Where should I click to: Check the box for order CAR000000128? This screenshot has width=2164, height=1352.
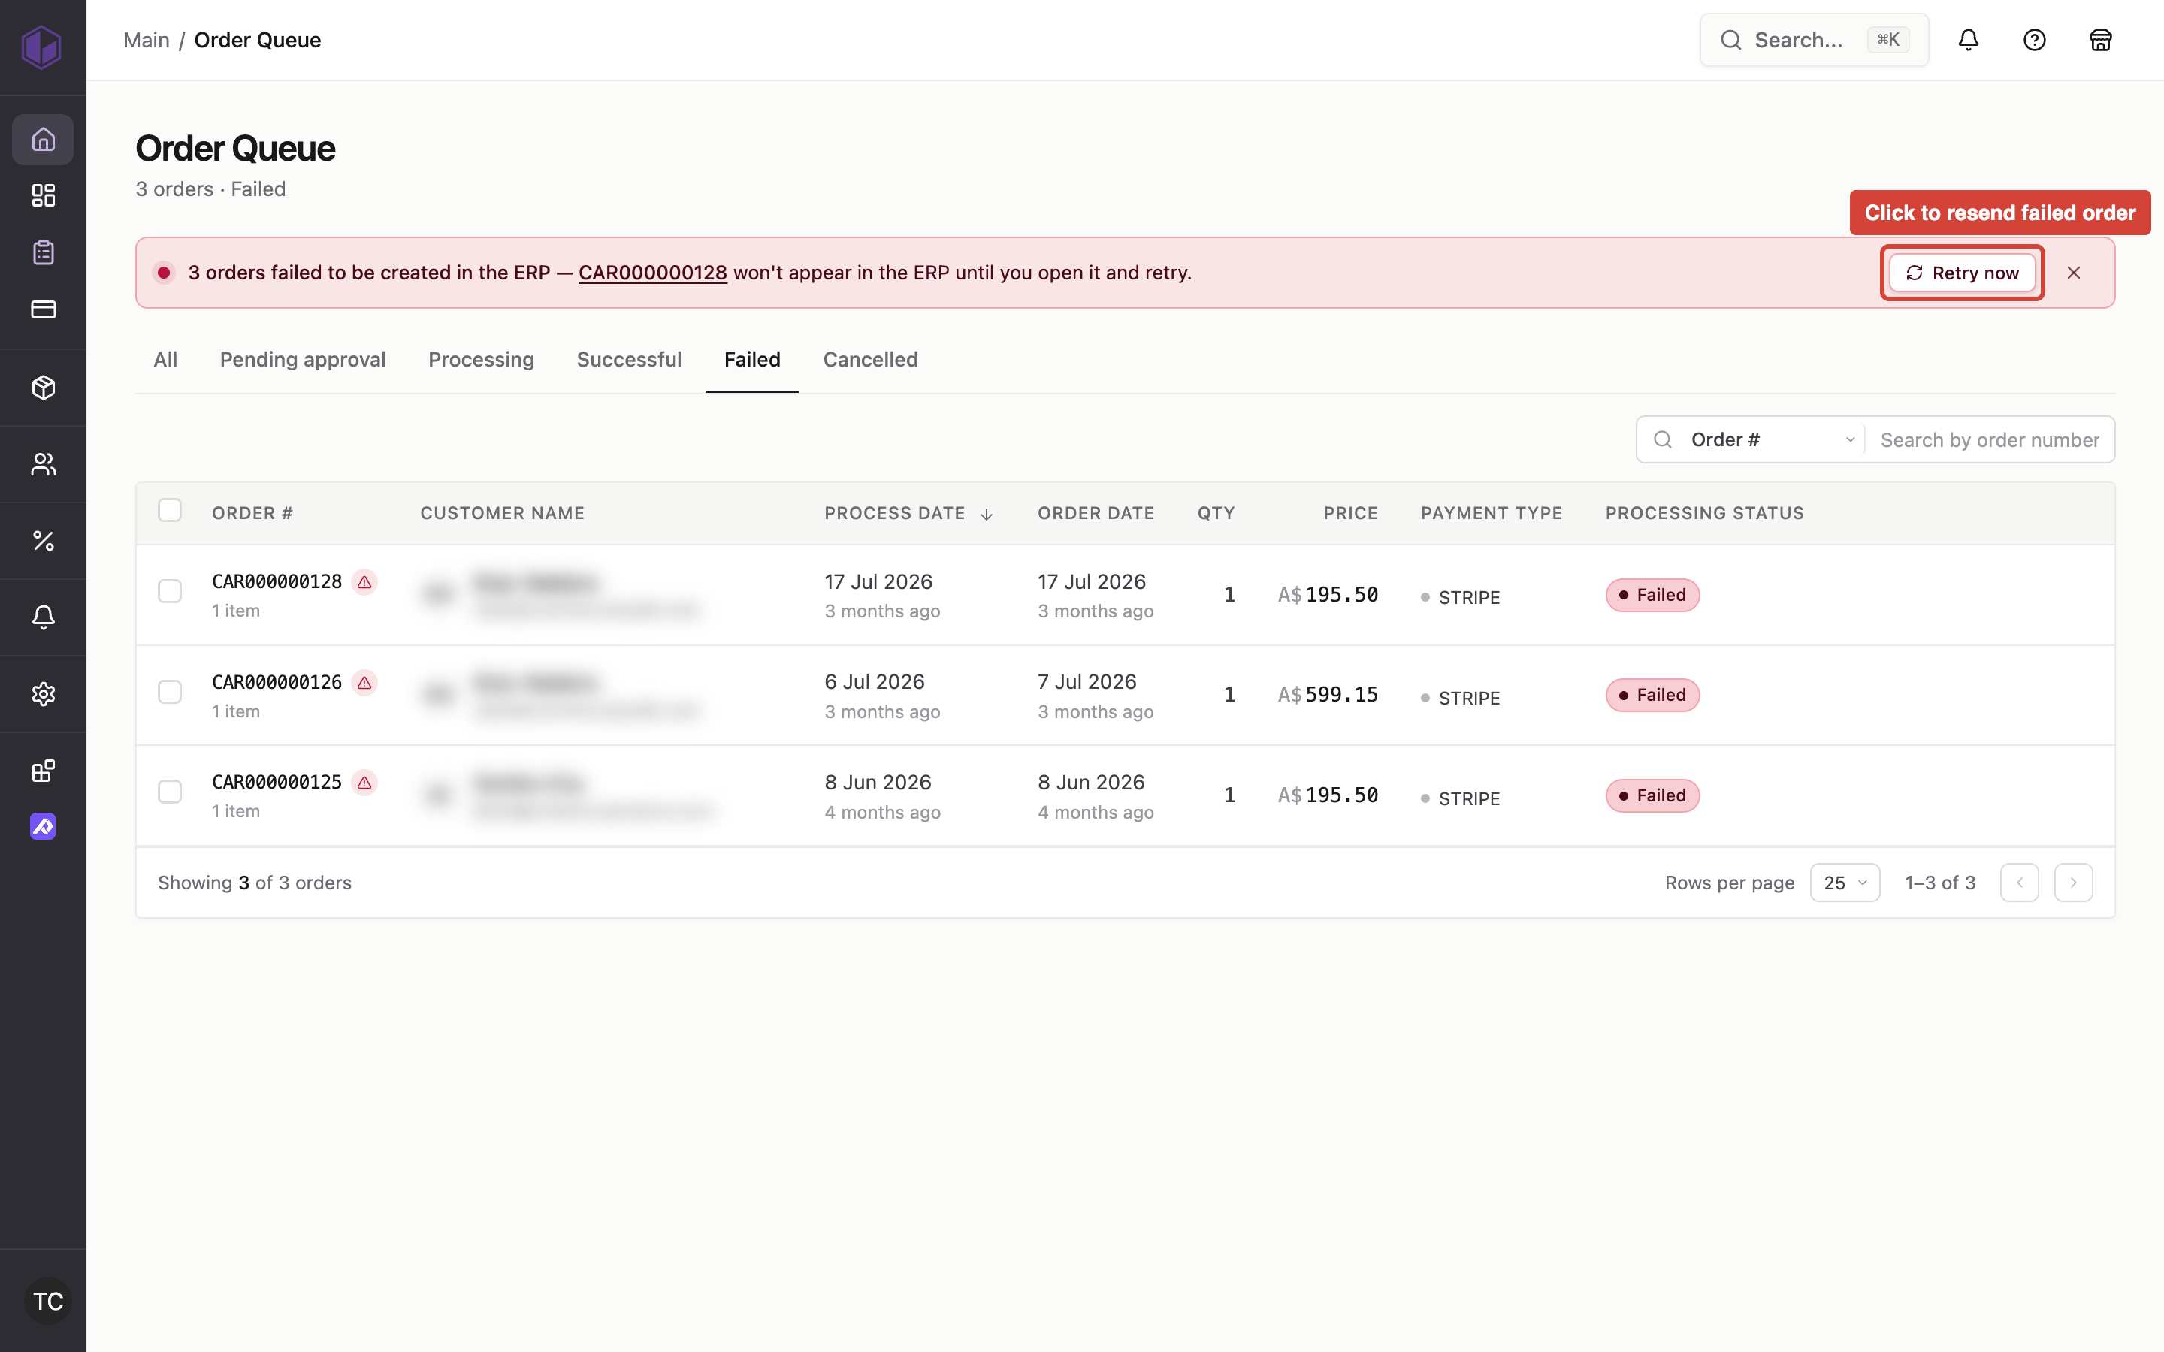pyautogui.click(x=170, y=591)
